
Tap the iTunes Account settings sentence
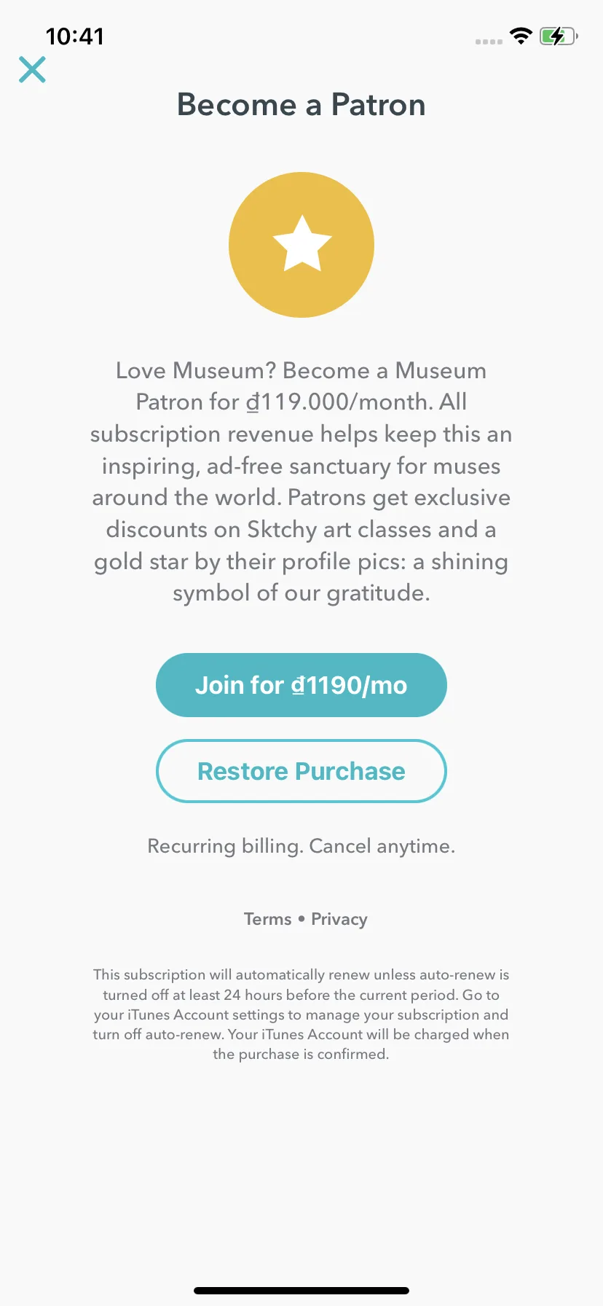point(301,1014)
